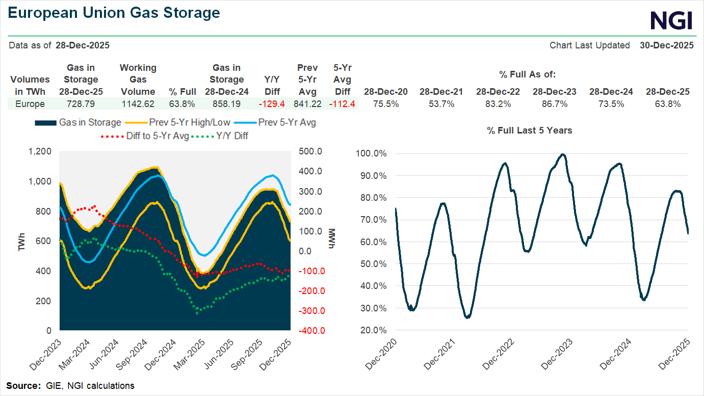Click the teal header accent bar

point(352,34)
